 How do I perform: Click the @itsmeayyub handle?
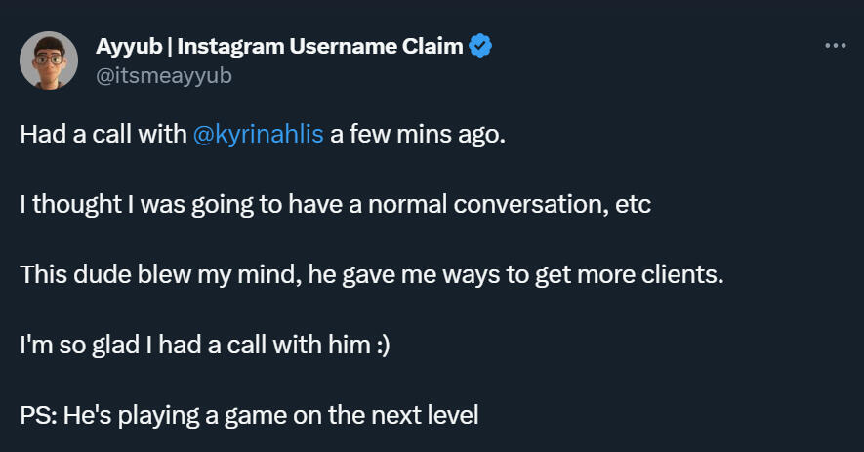tap(164, 74)
